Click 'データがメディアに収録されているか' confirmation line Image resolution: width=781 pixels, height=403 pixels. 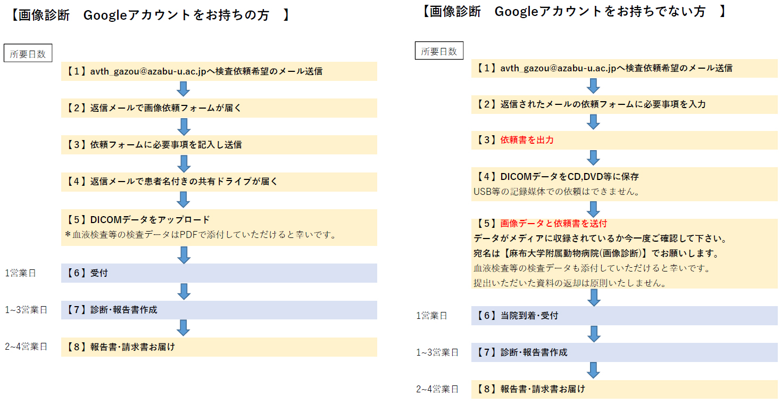(601, 238)
